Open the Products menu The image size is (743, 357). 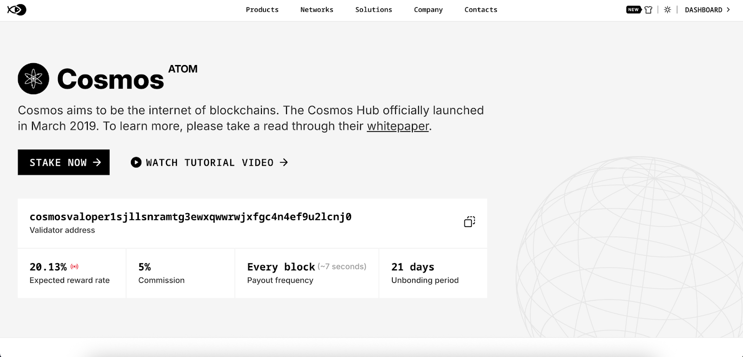point(262,10)
